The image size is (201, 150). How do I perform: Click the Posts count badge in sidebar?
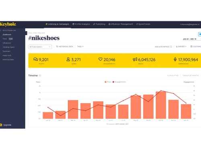coord(11,39)
